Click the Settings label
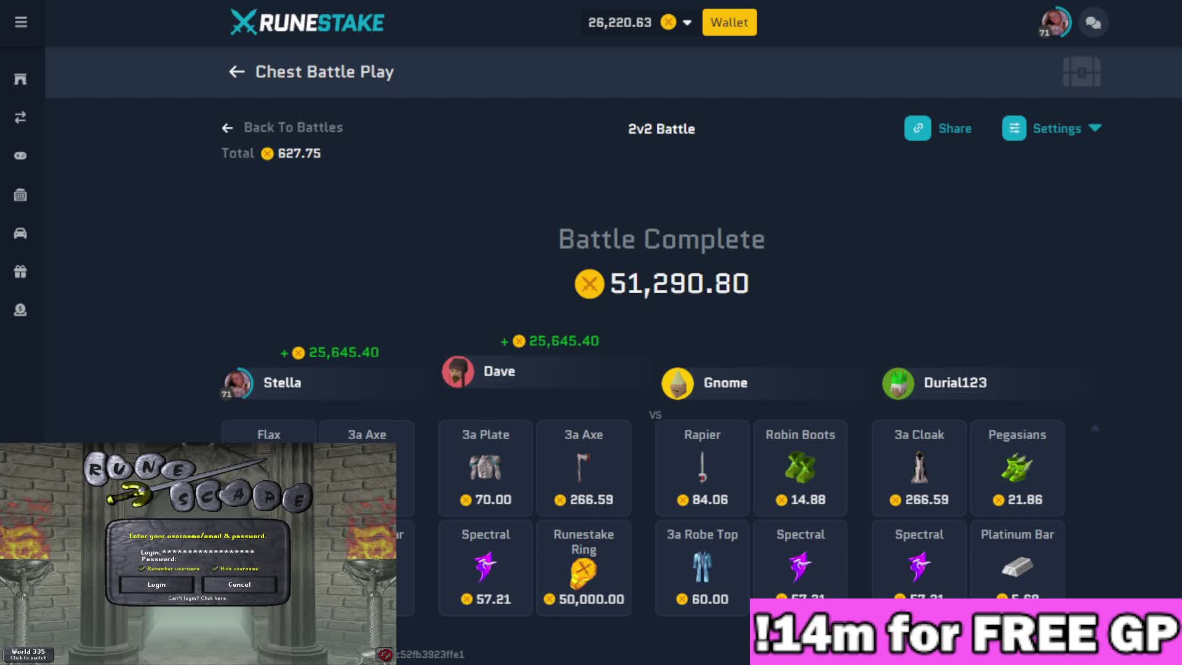This screenshot has width=1182, height=665. click(1057, 129)
